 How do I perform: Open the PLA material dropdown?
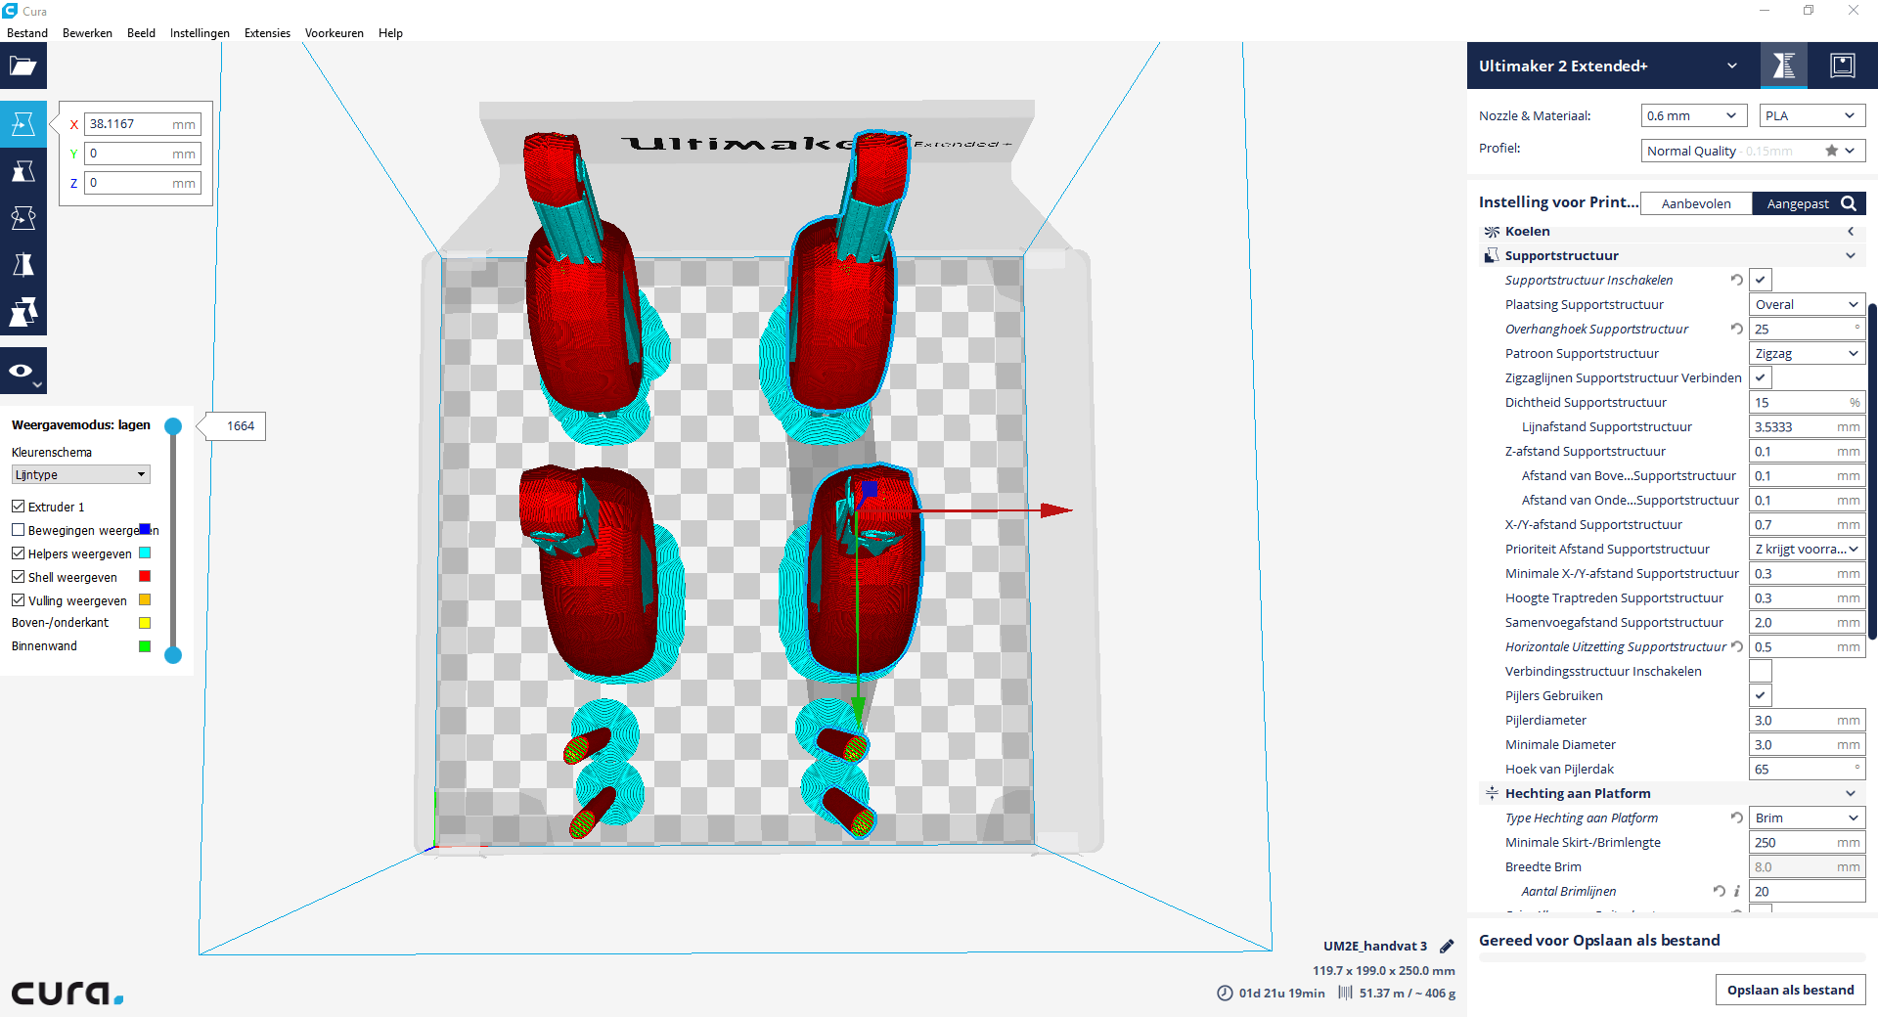tap(1811, 115)
